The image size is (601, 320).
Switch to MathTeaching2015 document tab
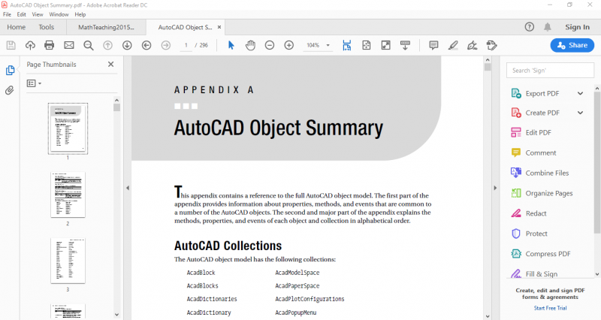click(x=106, y=27)
